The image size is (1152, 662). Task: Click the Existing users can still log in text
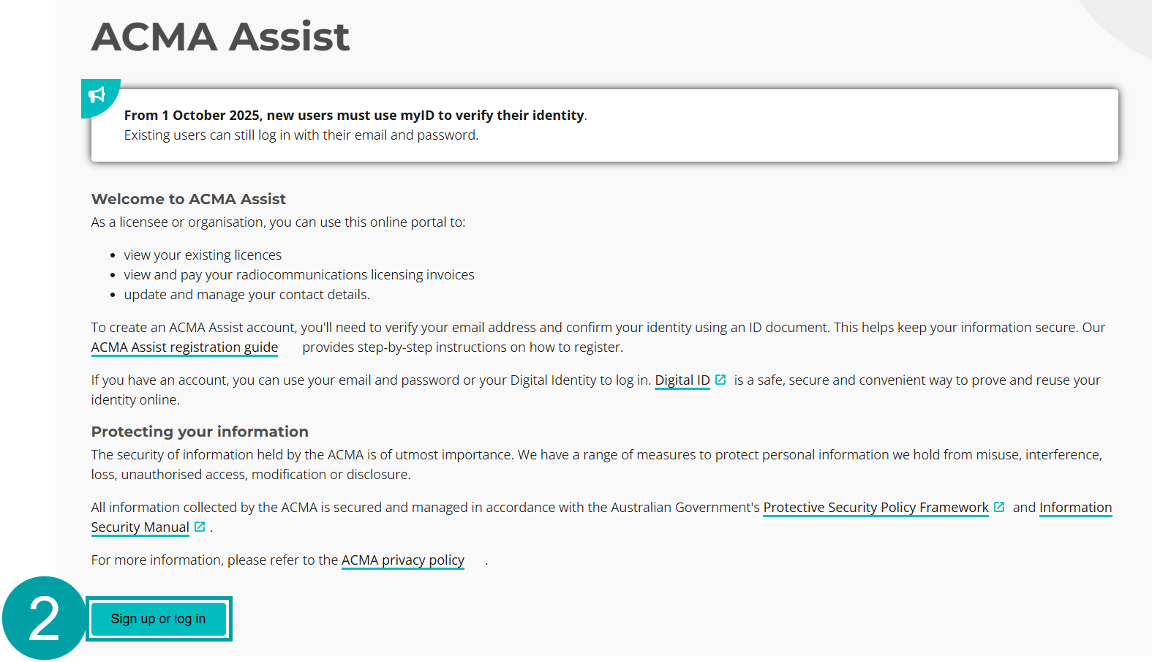coord(301,135)
